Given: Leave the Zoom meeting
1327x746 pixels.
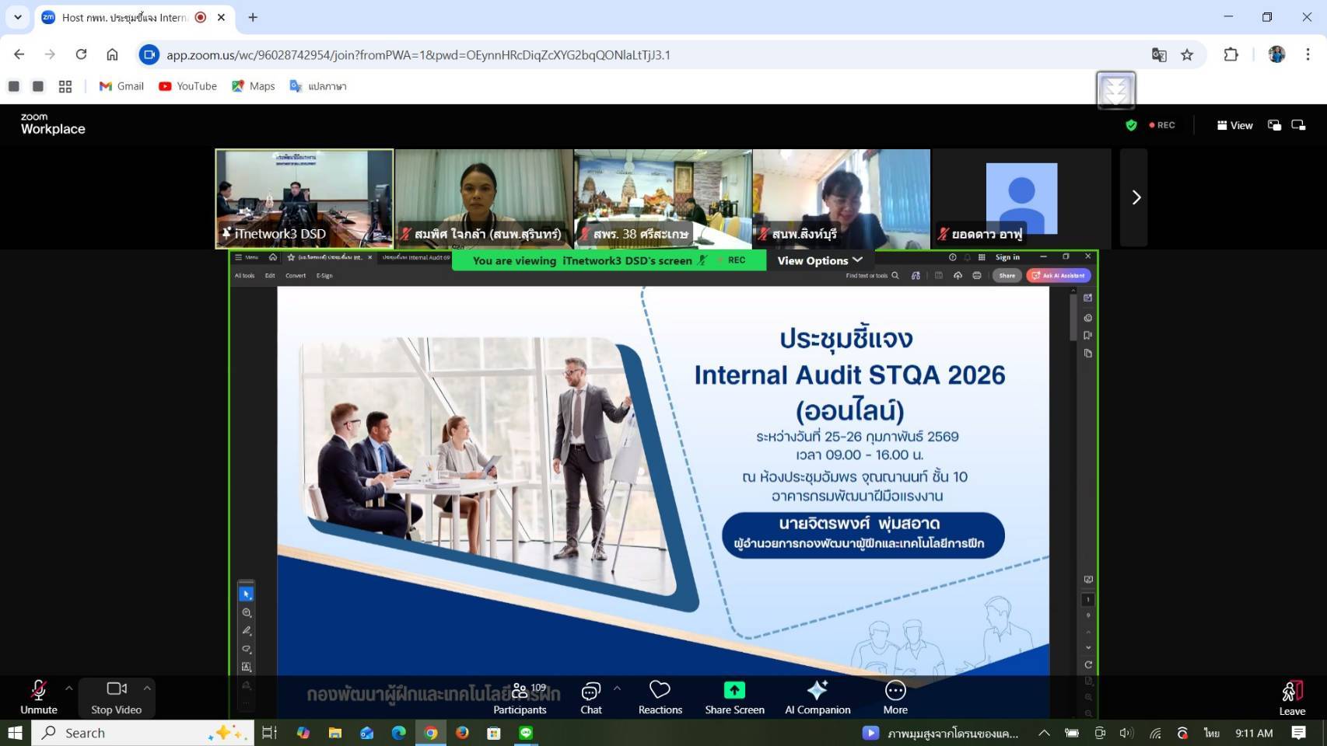Looking at the screenshot, I should tap(1292, 696).
